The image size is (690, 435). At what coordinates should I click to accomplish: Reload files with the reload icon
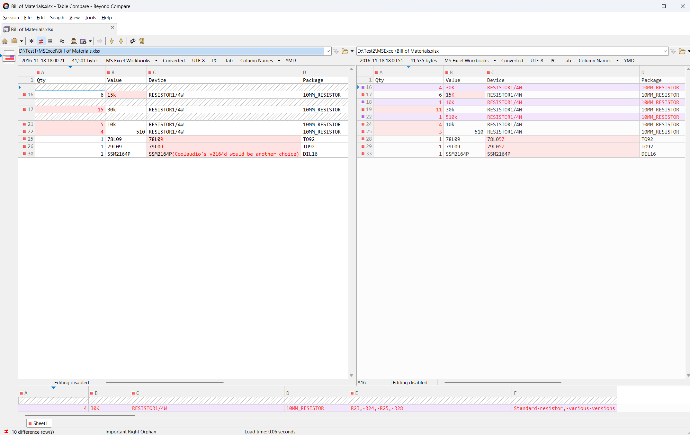142,41
